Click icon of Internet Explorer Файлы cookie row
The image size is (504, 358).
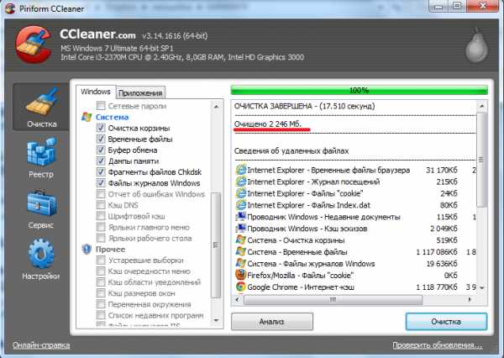click(x=241, y=193)
